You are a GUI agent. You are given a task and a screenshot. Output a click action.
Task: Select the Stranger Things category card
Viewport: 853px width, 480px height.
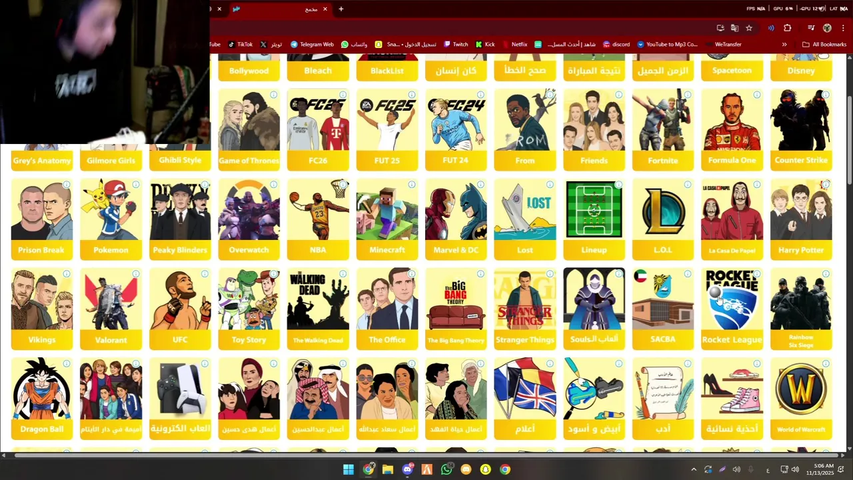click(x=525, y=309)
